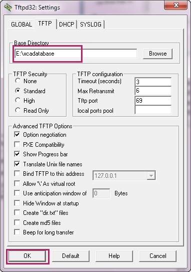Confirm settings with OK button
This screenshot has width=191, height=272.
pos(27,256)
